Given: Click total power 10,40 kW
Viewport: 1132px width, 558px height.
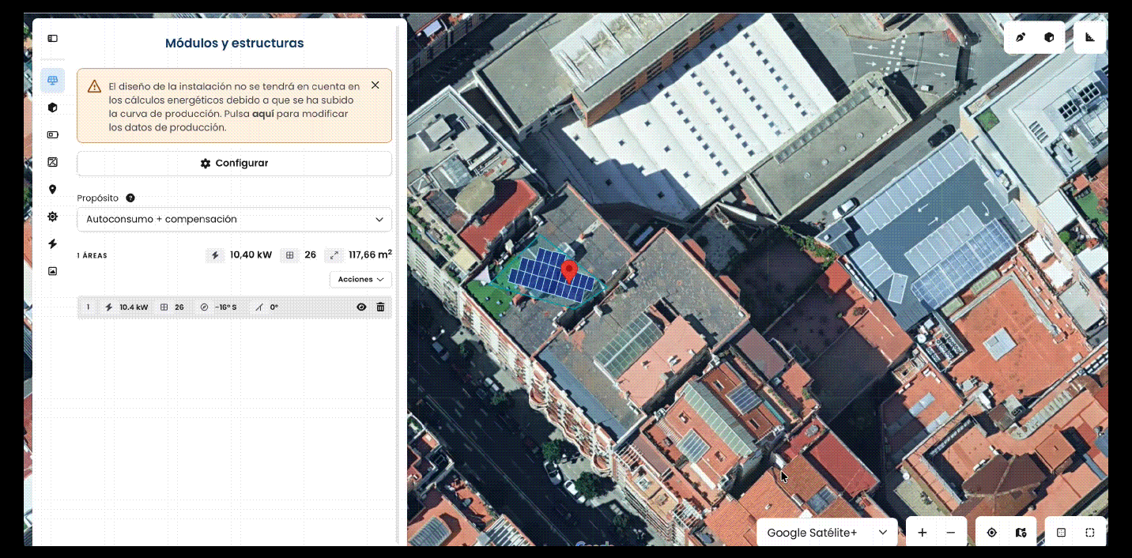Looking at the screenshot, I should pos(251,255).
